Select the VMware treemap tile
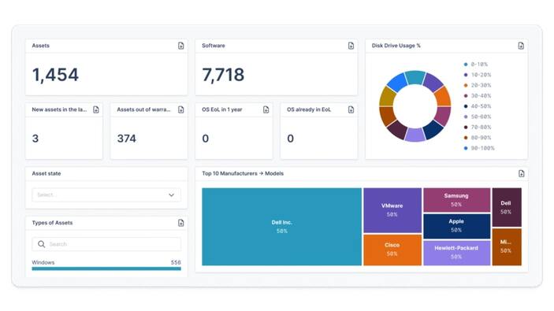 pos(392,210)
